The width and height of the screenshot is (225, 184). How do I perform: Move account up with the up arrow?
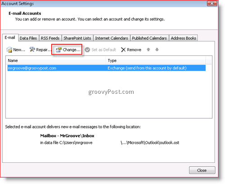pos(148,50)
